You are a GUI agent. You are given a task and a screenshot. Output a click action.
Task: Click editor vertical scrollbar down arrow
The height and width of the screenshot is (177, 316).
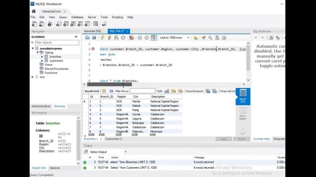coord(248,80)
